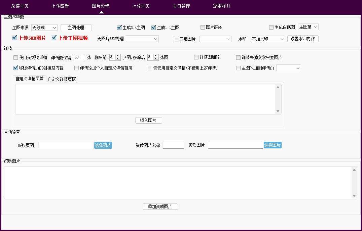Screen dimensions: 362x231
Task: Click 选择图片 next to 版权页图
Action: point(103,145)
